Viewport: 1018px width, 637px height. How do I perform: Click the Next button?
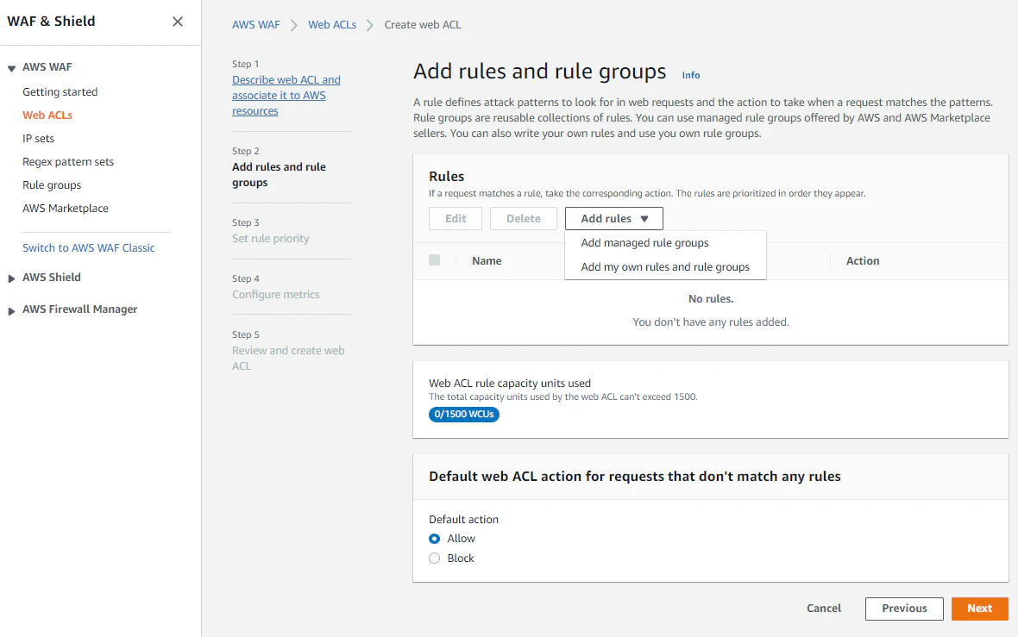click(x=979, y=609)
